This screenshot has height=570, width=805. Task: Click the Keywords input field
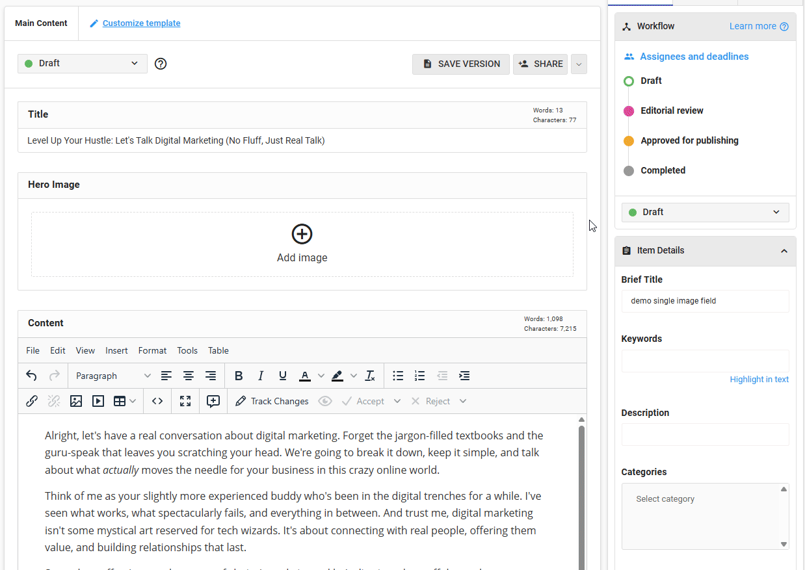tap(706, 361)
